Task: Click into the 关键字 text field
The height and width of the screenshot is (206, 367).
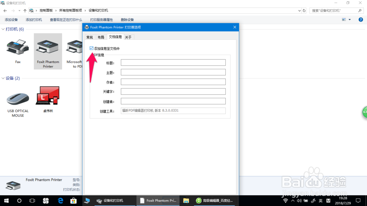Action: pyautogui.click(x=173, y=91)
